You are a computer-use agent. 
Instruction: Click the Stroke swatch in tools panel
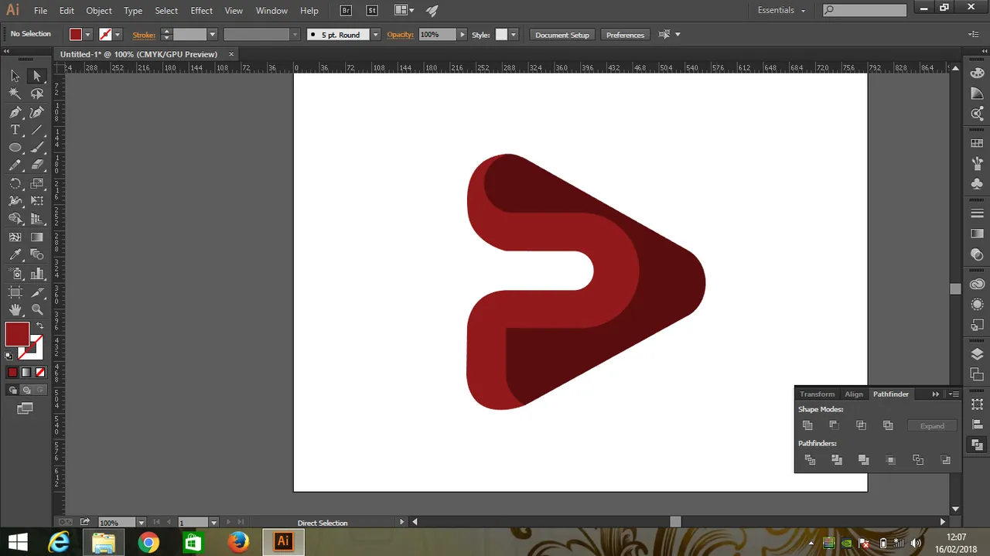(31, 348)
